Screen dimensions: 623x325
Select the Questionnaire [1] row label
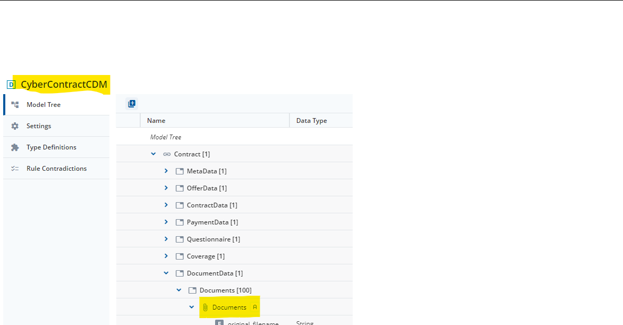click(x=214, y=239)
